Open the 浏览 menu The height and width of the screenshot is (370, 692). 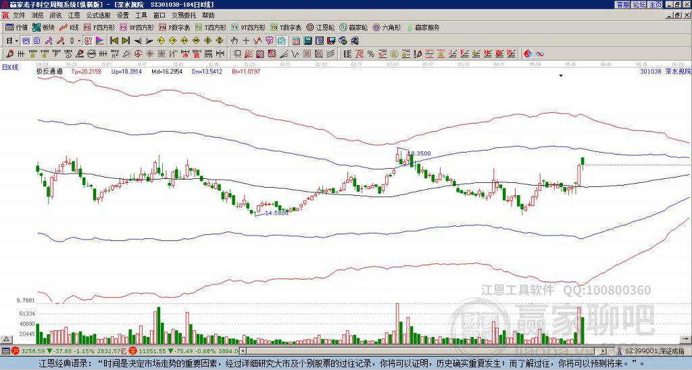tap(37, 16)
